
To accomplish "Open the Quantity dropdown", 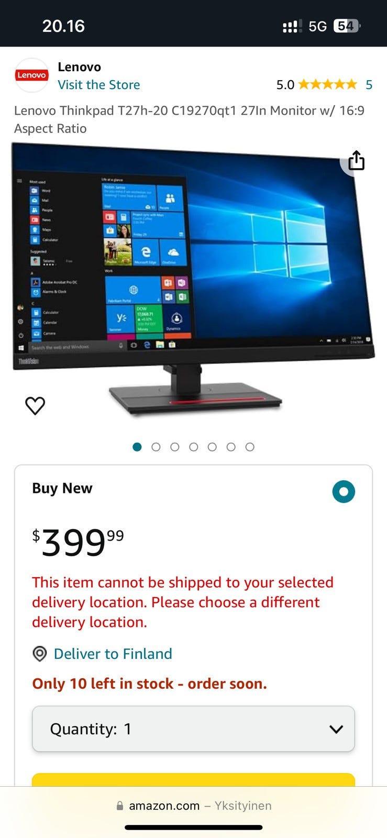I will pos(193,729).
